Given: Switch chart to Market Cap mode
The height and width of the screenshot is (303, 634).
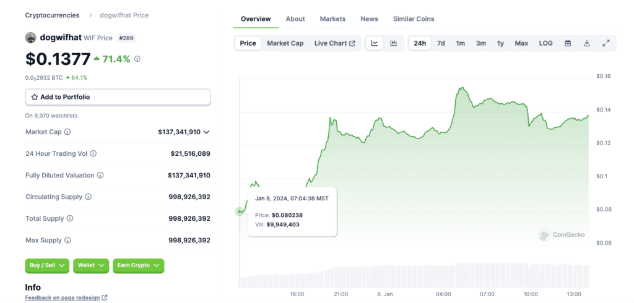Looking at the screenshot, I should click(x=285, y=43).
